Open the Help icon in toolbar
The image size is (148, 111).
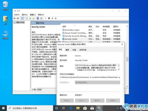38,18
